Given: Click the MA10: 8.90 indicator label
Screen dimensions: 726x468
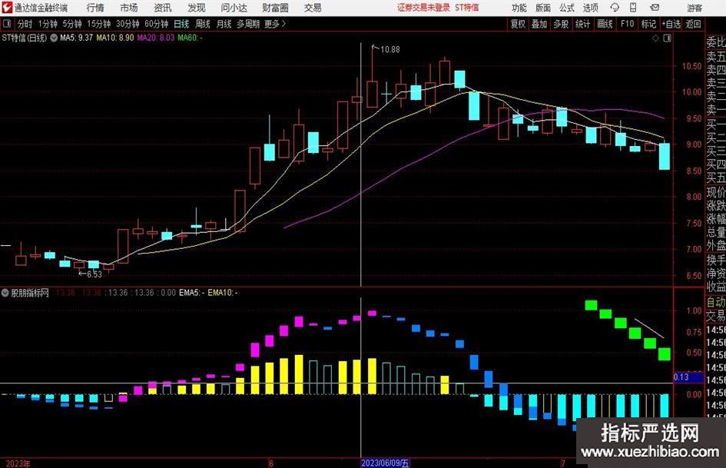Looking at the screenshot, I should pos(114,38).
